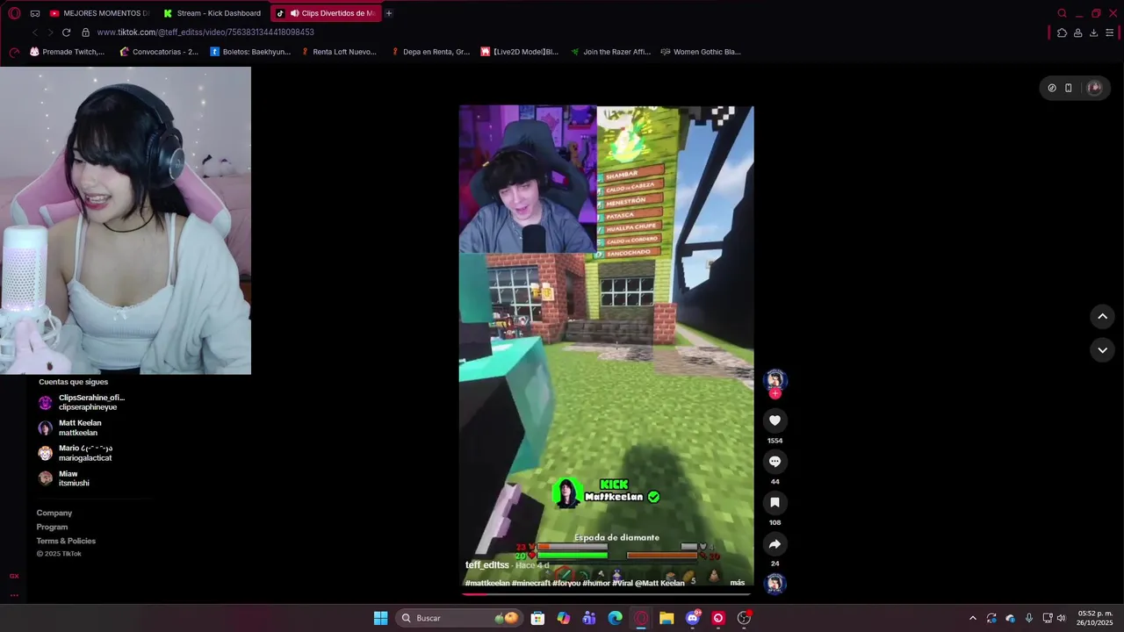1124x632 pixels.
Task: Open the Windows Start menu
Action: 380,618
